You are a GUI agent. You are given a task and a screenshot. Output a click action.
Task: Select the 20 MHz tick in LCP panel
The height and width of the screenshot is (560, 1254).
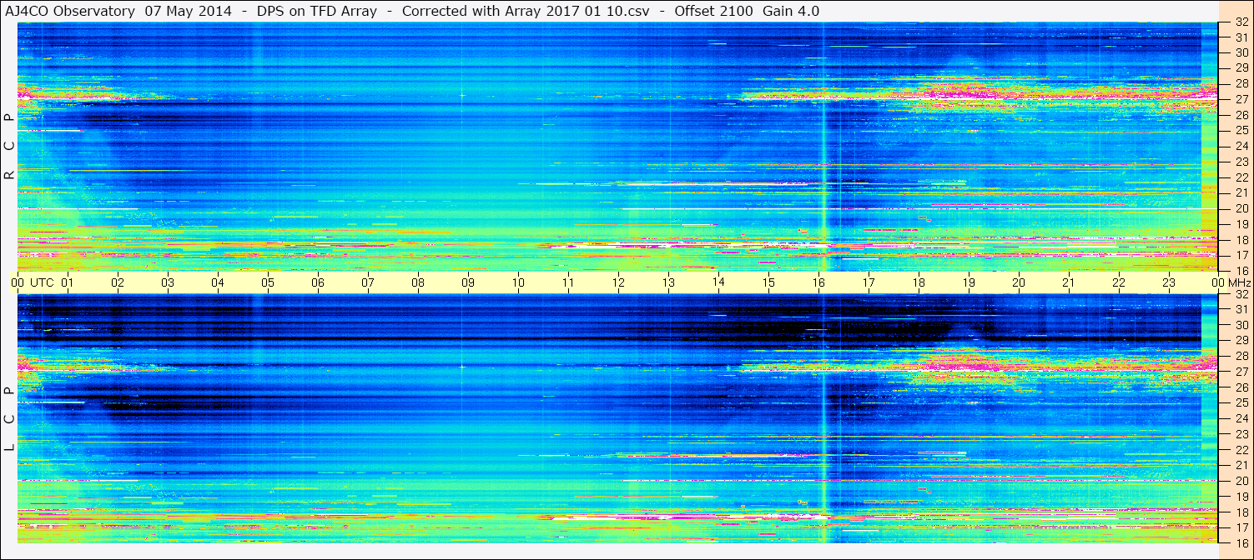(x=1240, y=481)
